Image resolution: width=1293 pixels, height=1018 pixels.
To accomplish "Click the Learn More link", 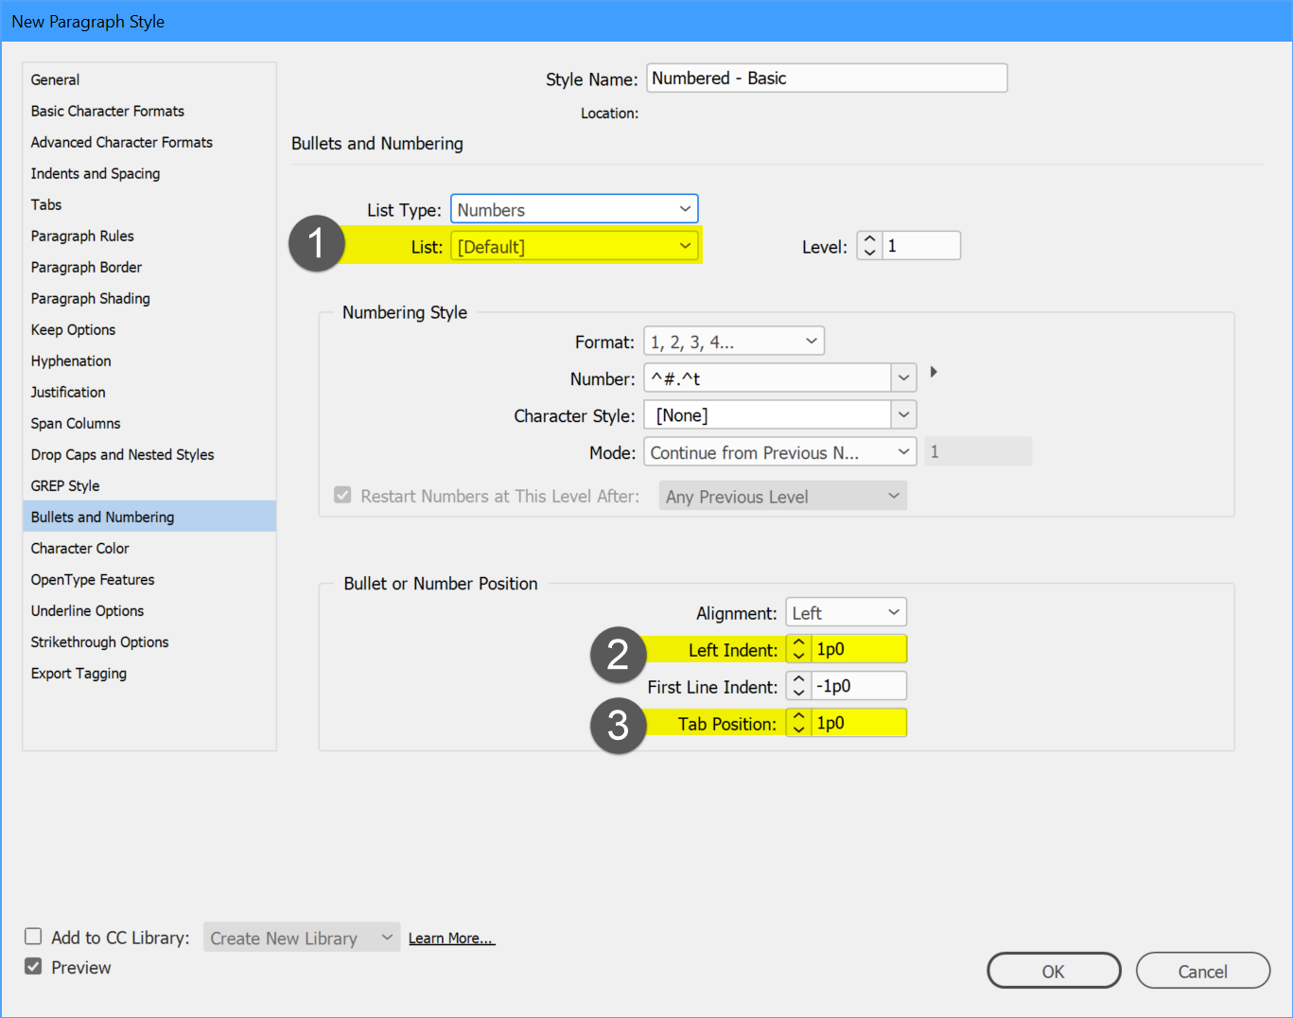I will coord(451,938).
